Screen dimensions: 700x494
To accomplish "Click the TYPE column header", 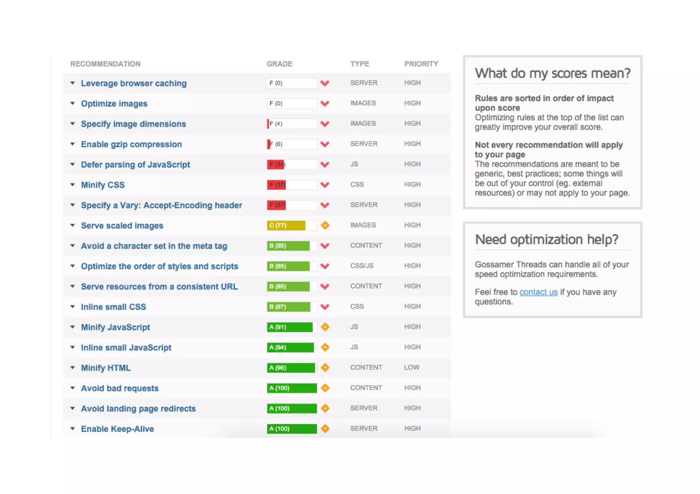I will pos(359,64).
